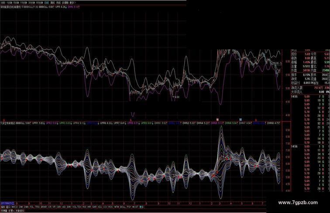Viewport: 330px width, 213px height.
Task: Click the 大宗流入 row in the quote panel
Action: point(310,92)
